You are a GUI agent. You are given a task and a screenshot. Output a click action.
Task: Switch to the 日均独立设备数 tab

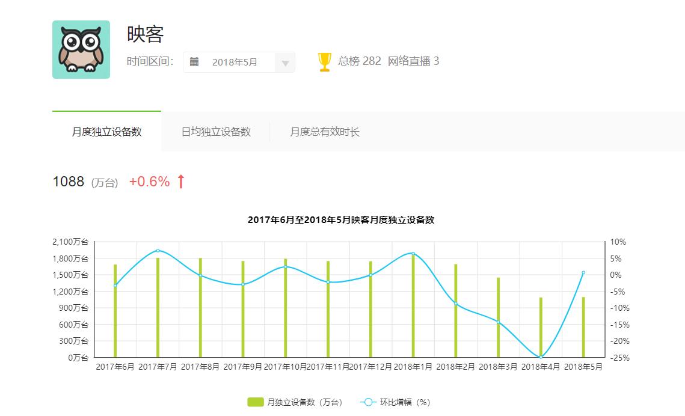[217, 132]
